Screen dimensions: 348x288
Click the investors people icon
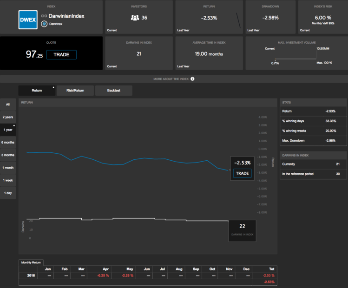click(x=135, y=18)
